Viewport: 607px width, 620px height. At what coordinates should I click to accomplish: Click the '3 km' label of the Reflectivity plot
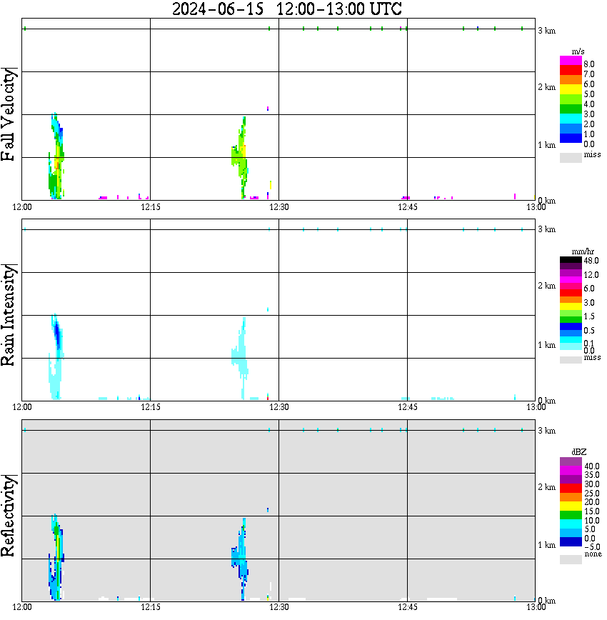[546, 431]
